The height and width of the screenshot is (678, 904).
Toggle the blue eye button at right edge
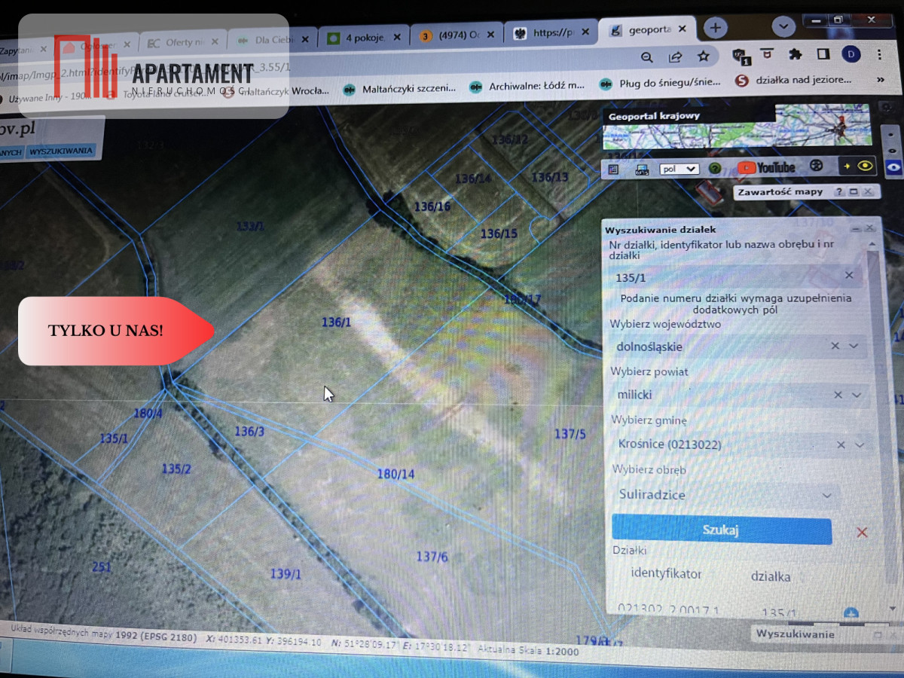895,167
